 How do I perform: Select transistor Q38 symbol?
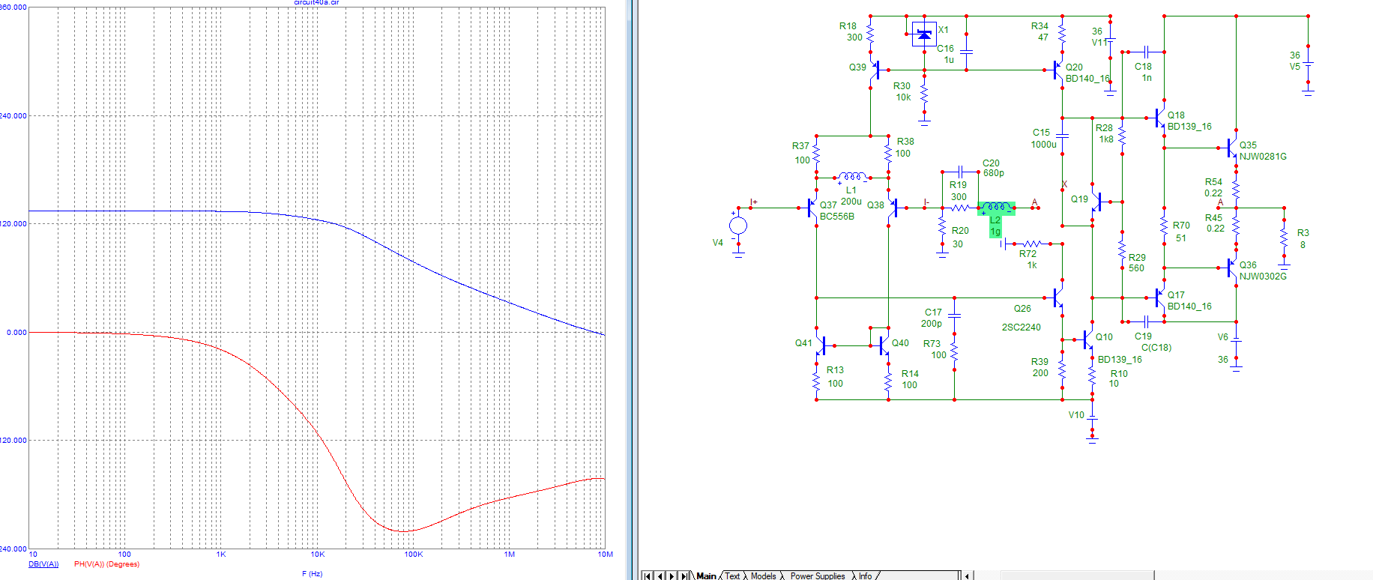[x=893, y=208]
